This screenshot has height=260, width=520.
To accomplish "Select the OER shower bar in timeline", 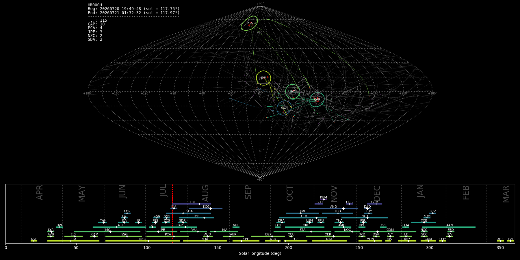I will click(x=328, y=236).
